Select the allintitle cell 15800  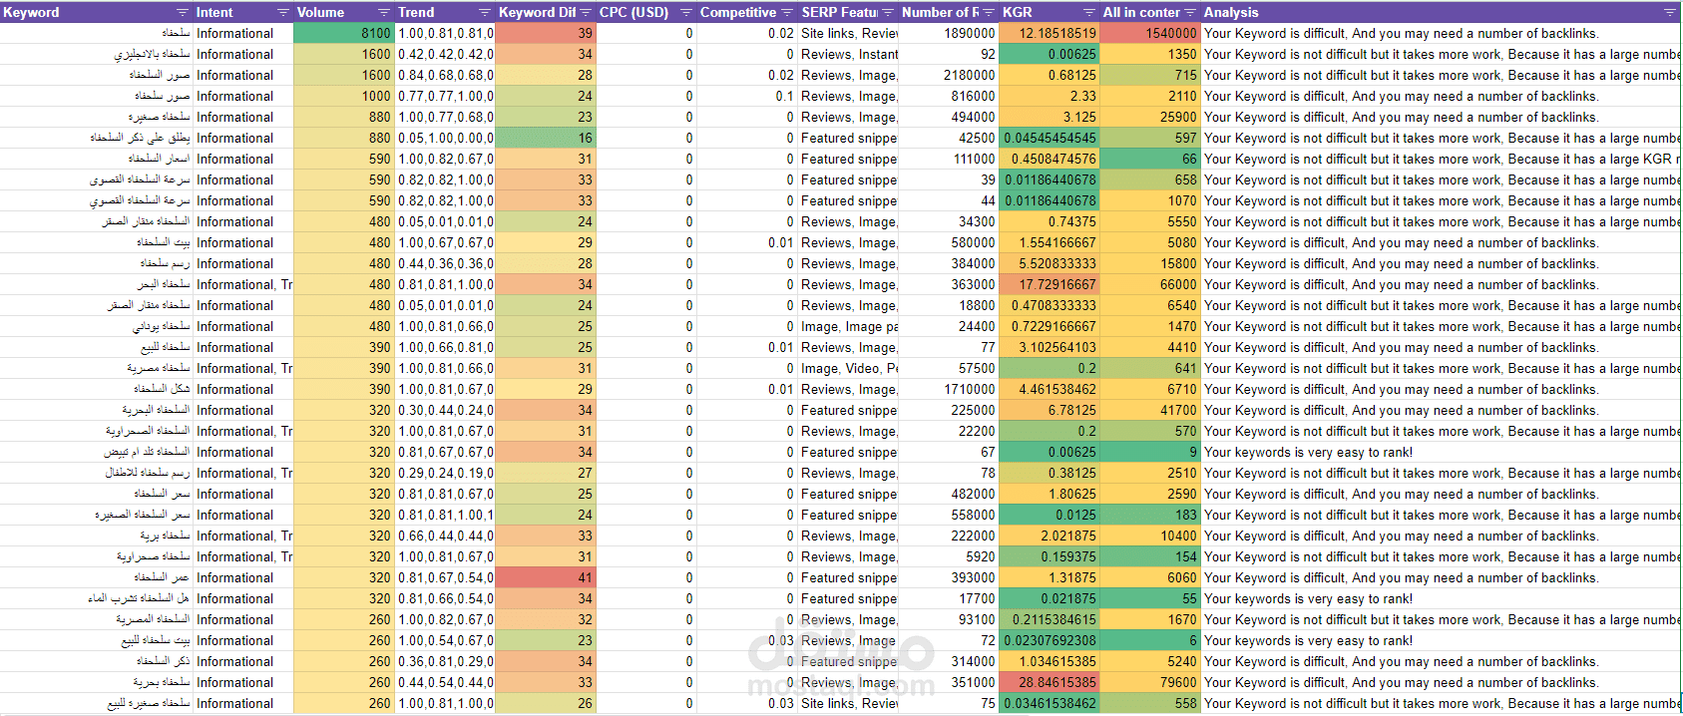point(1150,263)
